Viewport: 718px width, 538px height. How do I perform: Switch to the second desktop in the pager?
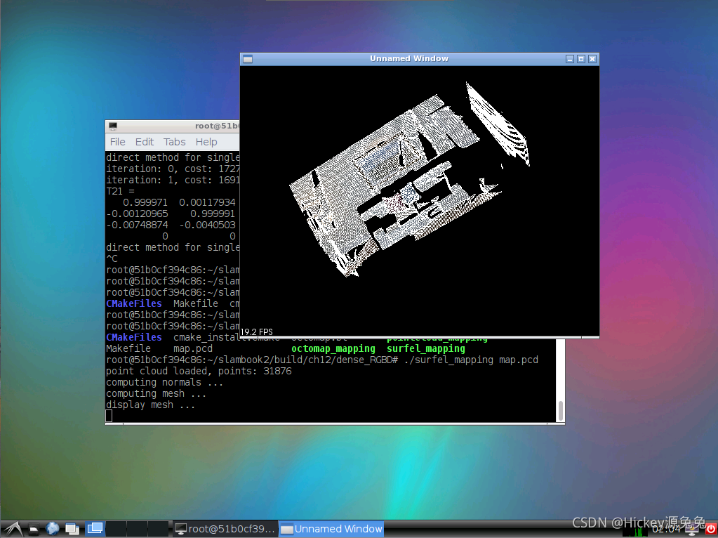(117, 528)
